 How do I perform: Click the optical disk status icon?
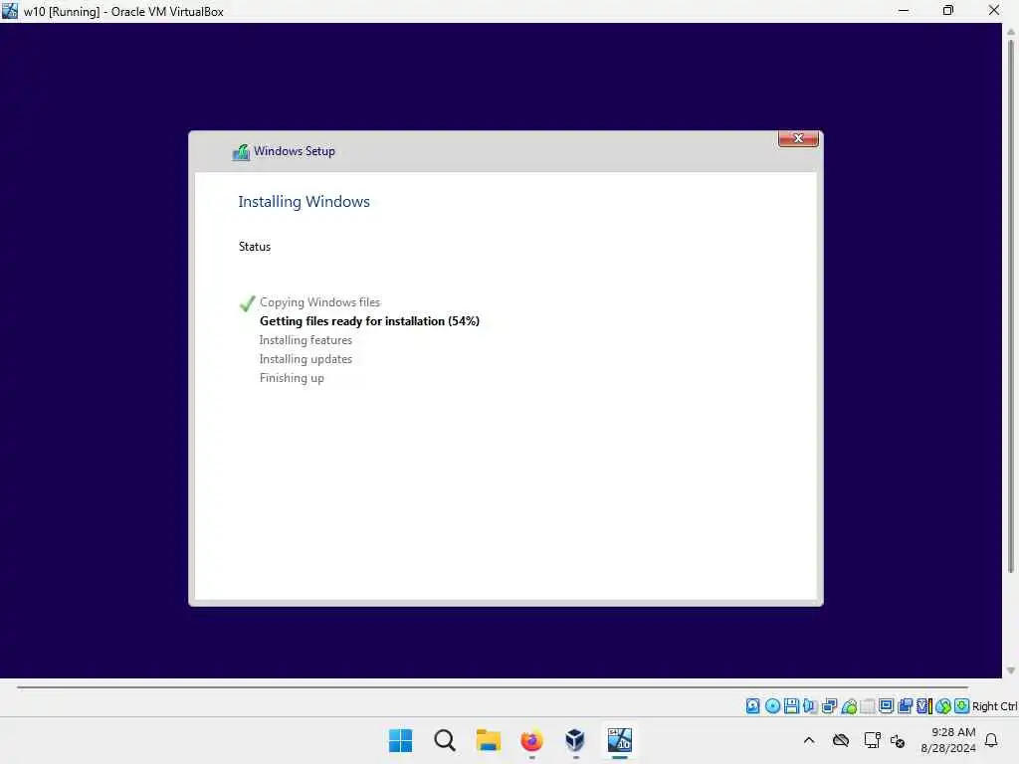(x=772, y=705)
